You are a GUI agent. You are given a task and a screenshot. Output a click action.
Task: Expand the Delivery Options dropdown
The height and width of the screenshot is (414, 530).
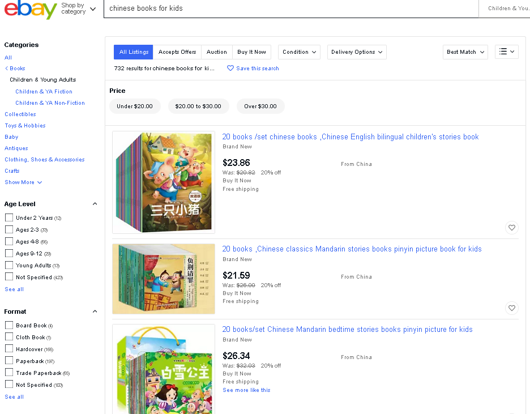pyautogui.click(x=357, y=52)
